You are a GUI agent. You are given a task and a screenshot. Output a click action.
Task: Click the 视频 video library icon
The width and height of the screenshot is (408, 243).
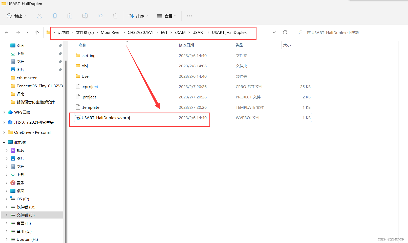coord(13,150)
